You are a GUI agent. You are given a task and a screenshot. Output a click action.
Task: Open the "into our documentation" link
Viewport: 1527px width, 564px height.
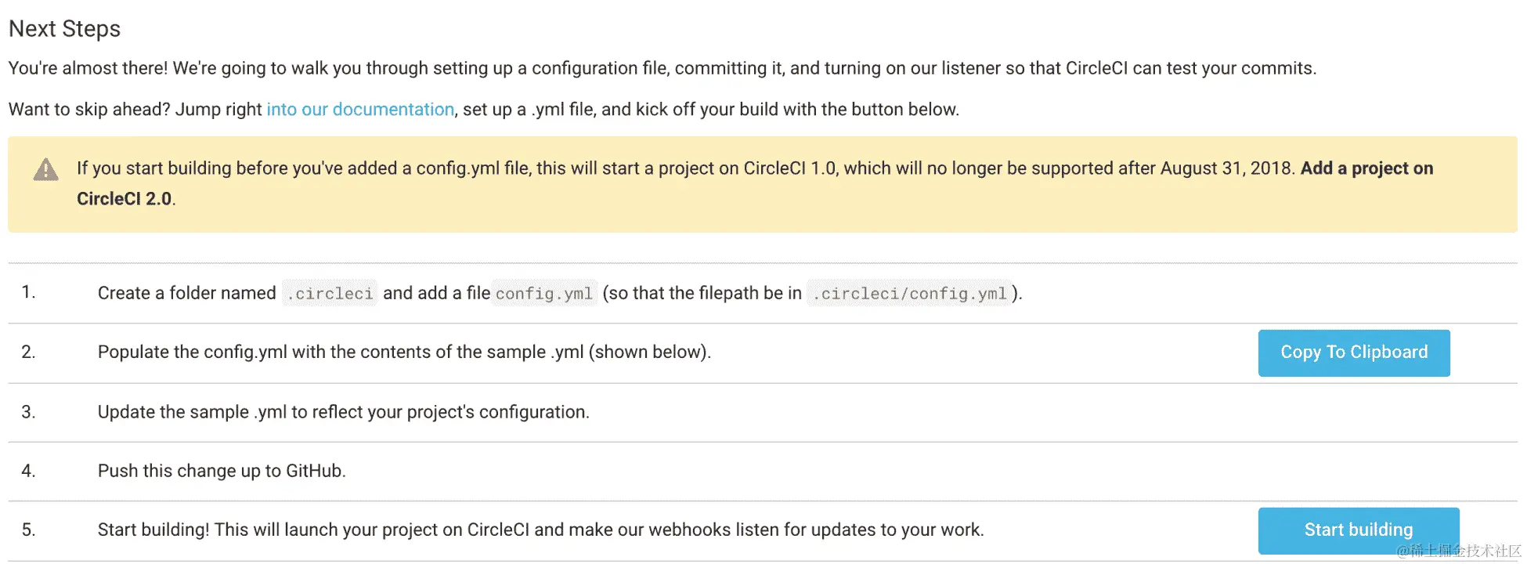coord(360,110)
